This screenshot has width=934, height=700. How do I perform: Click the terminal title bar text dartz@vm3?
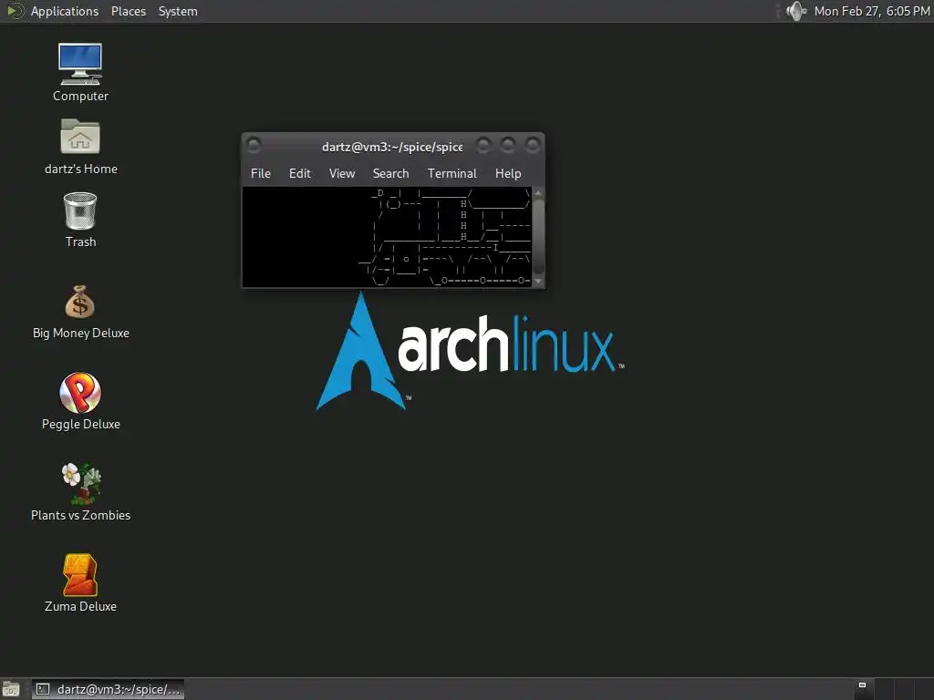392,147
